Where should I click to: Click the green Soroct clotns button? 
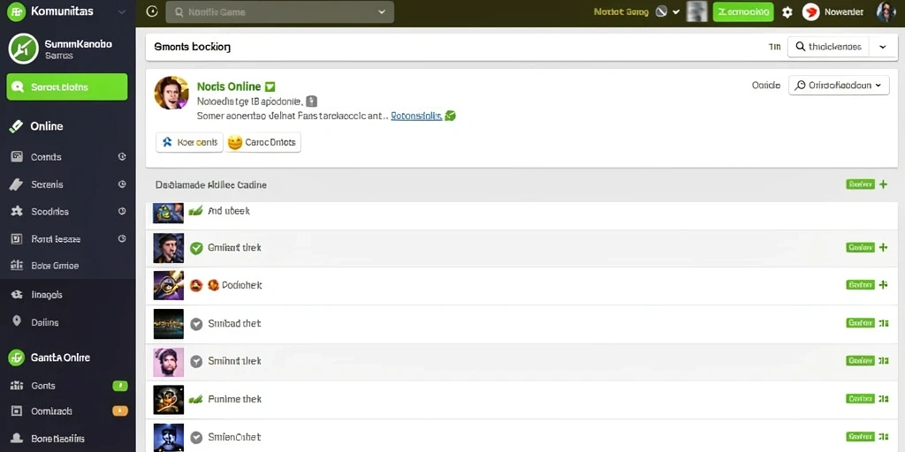point(67,87)
